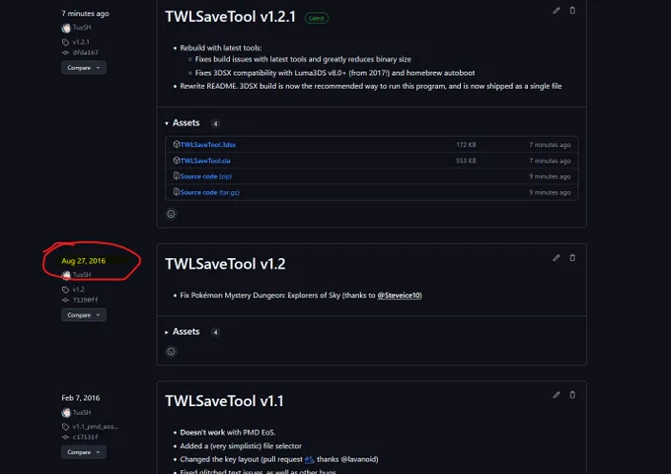Open the Compare dropdown for v1.1
671x474 pixels.
(x=84, y=452)
